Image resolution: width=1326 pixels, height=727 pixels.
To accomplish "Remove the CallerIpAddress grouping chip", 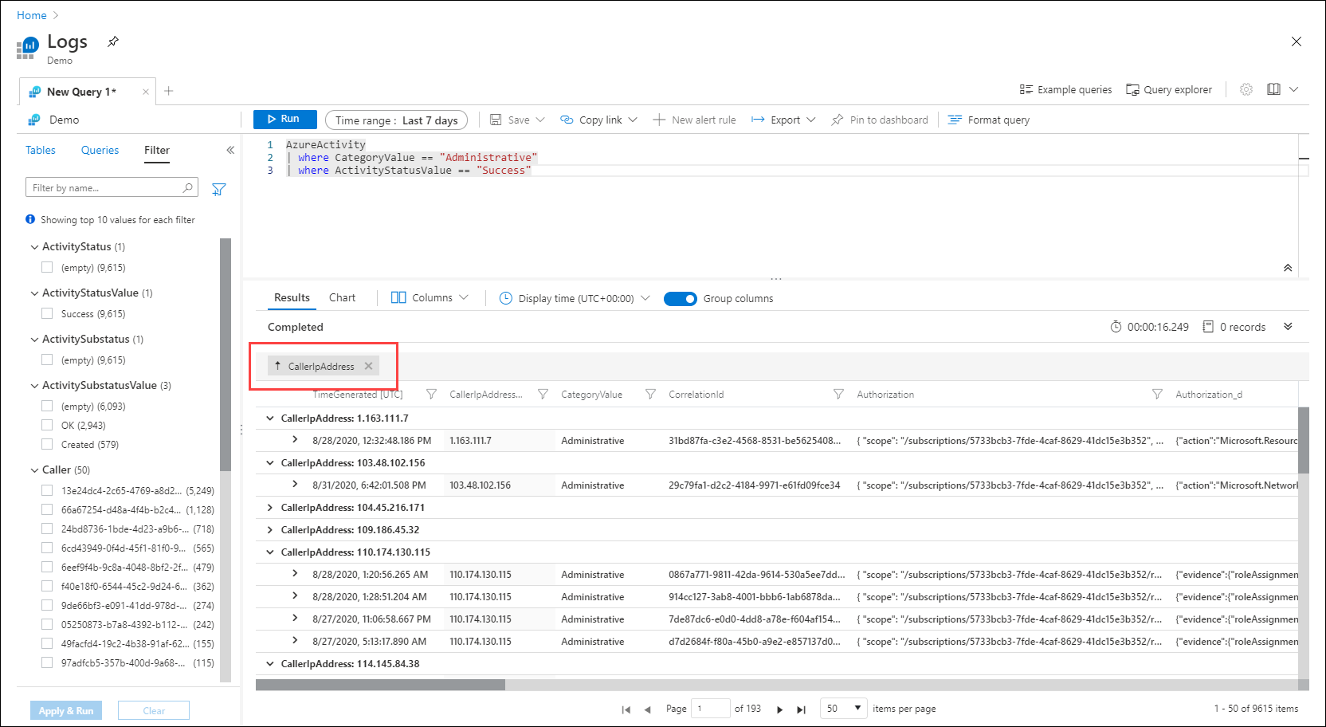I will click(368, 366).
